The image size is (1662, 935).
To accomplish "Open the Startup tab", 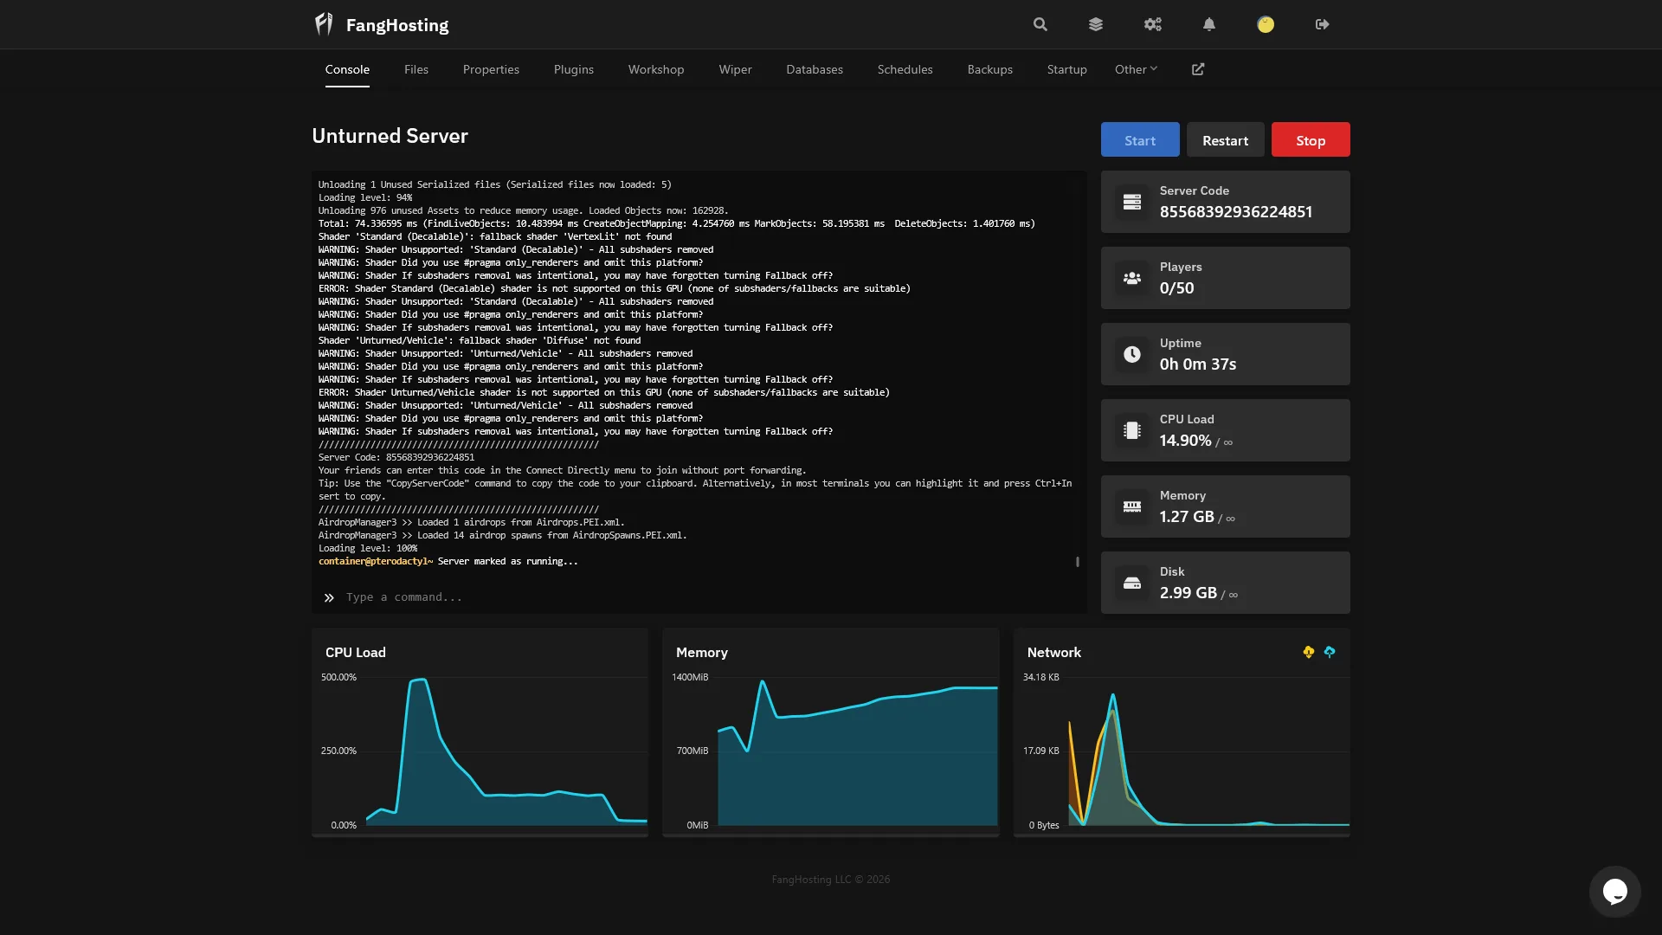I will click(x=1067, y=69).
